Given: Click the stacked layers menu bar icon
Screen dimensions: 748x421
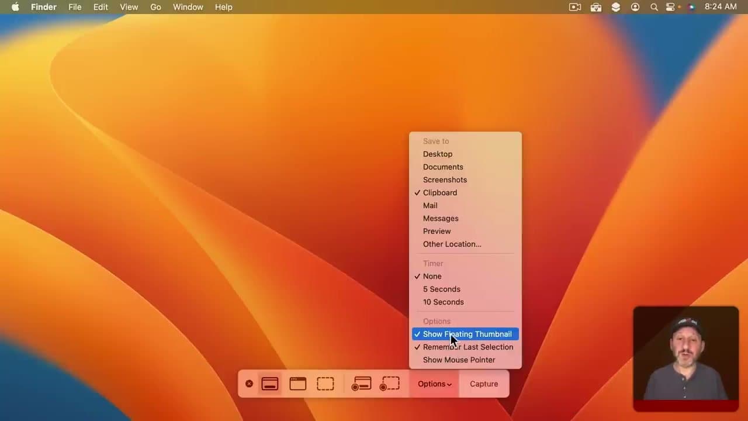Looking at the screenshot, I should (x=616, y=7).
